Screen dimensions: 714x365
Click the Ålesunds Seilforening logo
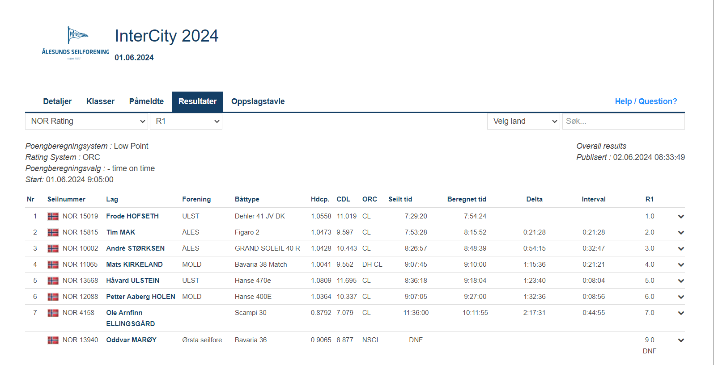click(76, 43)
